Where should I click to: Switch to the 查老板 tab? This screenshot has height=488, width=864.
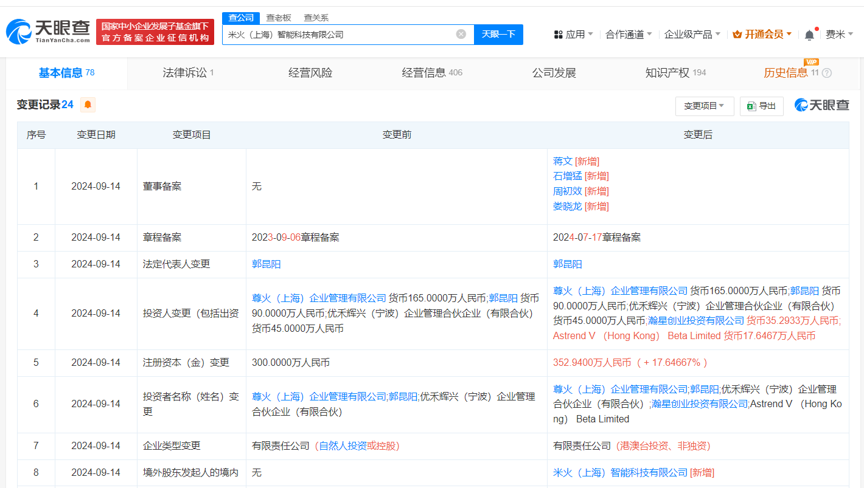tap(279, 18)
